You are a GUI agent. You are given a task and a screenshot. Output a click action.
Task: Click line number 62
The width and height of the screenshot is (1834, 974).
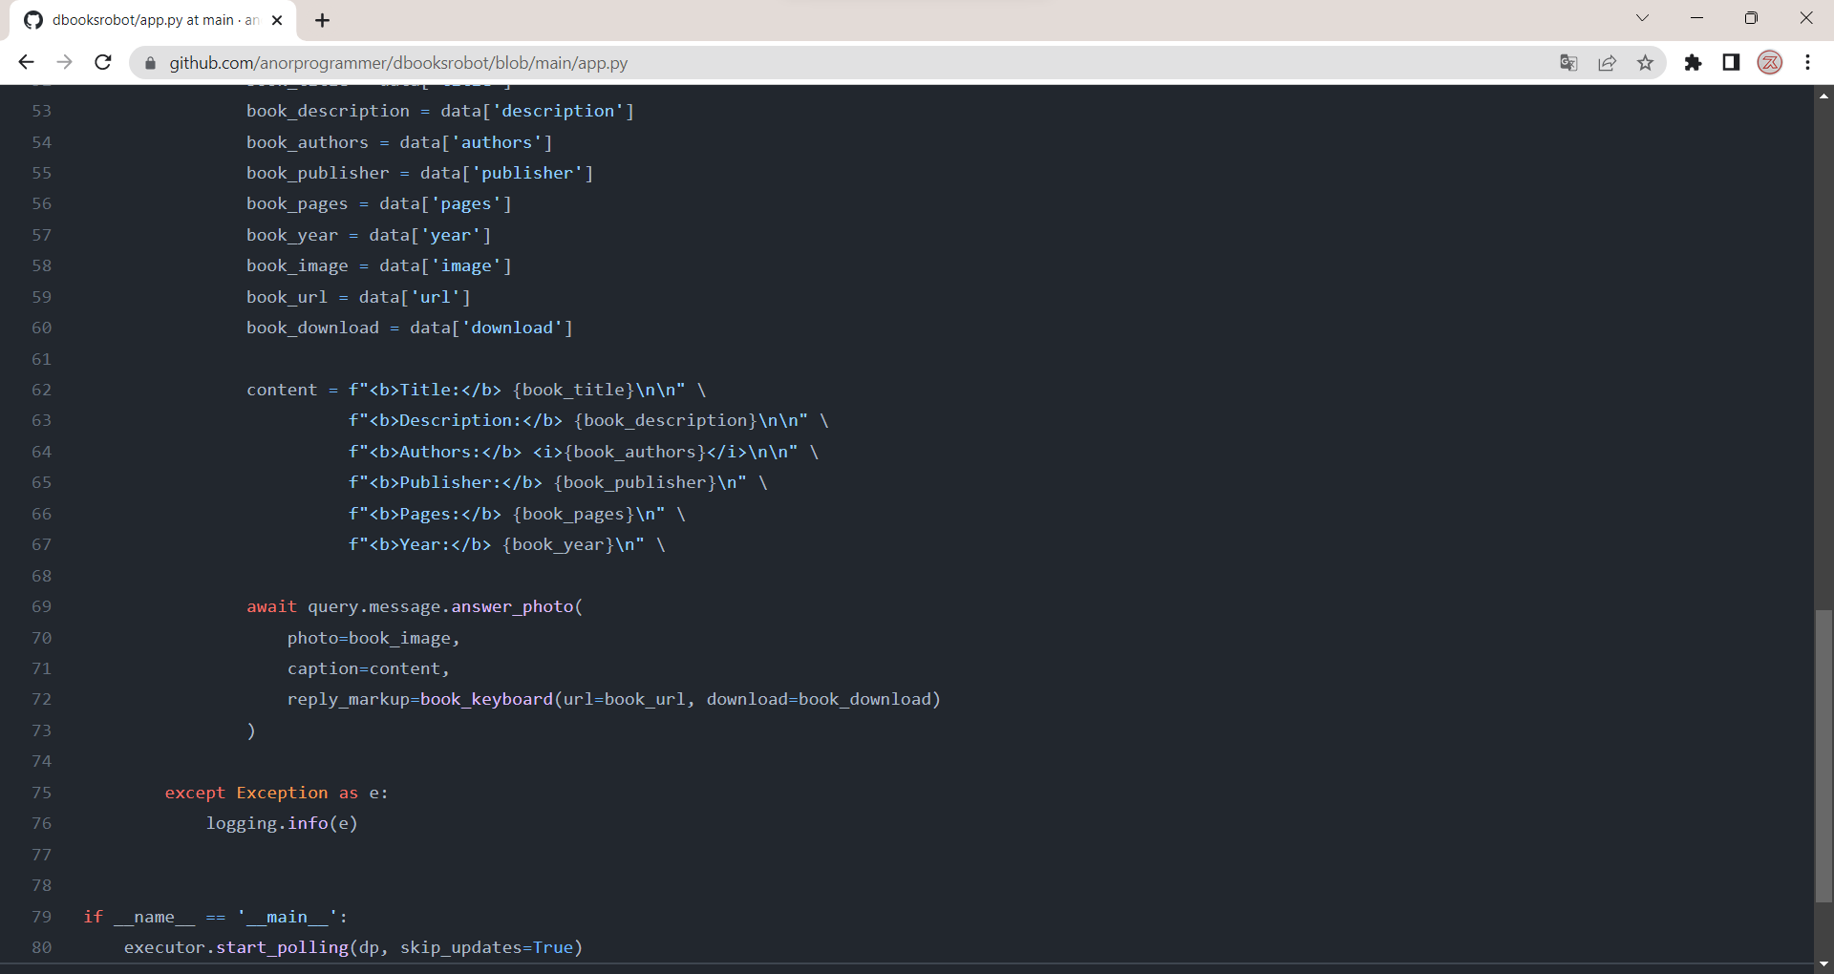41,390
